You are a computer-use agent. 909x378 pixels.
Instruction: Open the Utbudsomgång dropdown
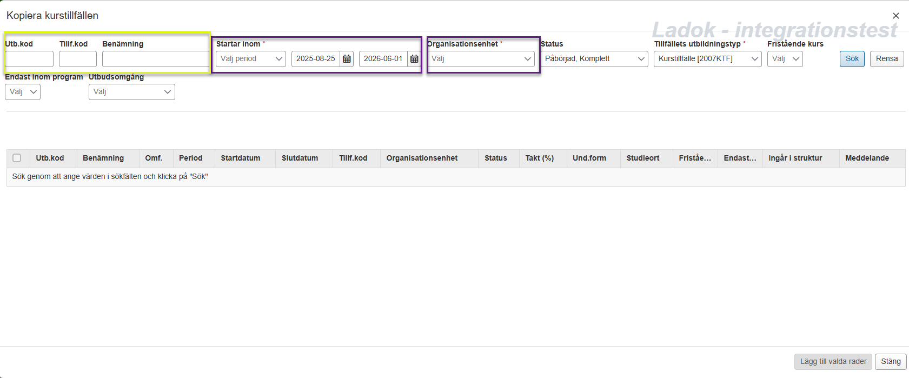[131, 92]
